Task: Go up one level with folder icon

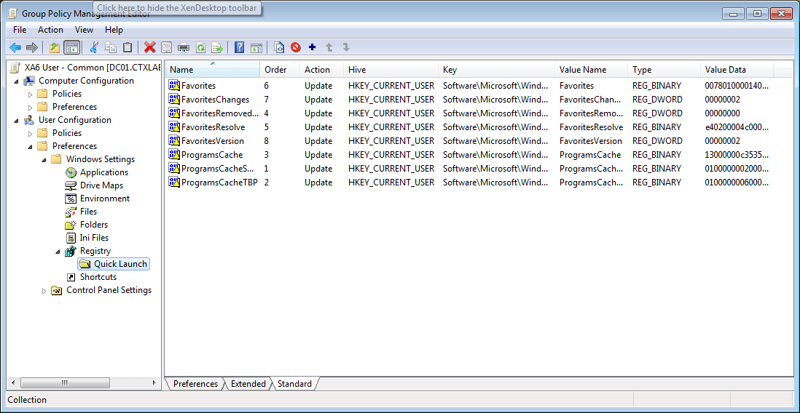Action: pos(55,48)
